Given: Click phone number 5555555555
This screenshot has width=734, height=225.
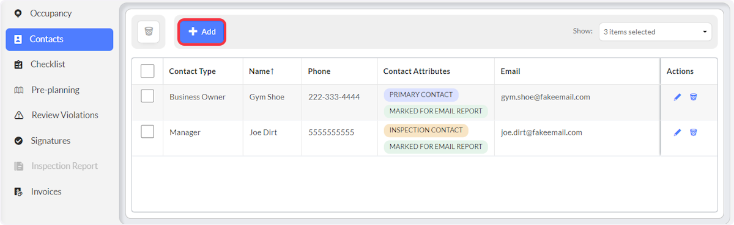Looking at the screenshot, I should (331, 132).
